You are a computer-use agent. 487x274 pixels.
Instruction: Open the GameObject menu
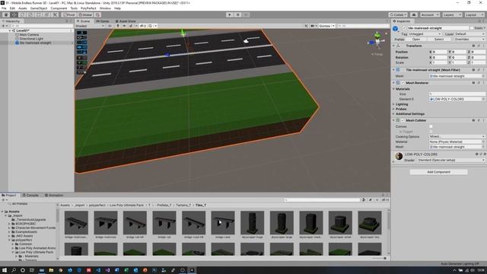39,8
